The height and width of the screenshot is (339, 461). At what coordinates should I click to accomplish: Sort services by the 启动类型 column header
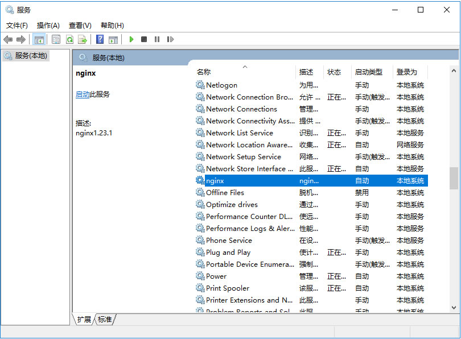point(369,72)
